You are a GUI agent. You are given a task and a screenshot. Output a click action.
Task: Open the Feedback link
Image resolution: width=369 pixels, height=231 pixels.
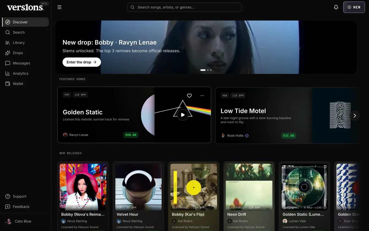[26, 207]
